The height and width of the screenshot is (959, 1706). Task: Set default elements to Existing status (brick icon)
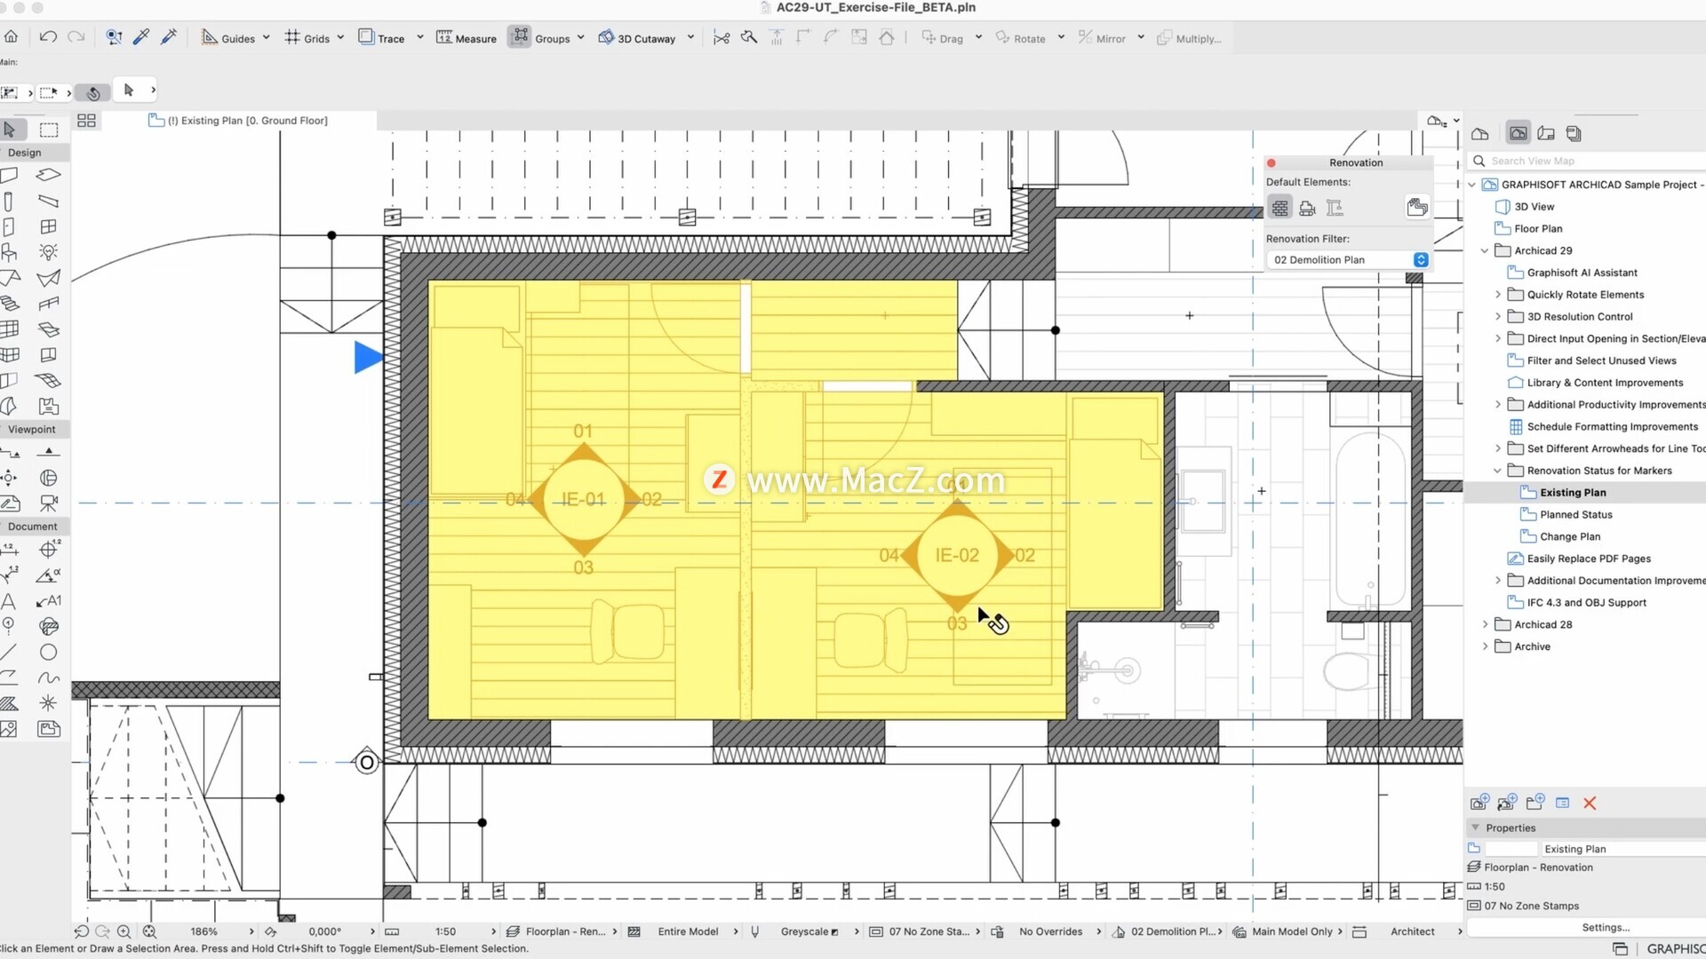(1279, 208)
